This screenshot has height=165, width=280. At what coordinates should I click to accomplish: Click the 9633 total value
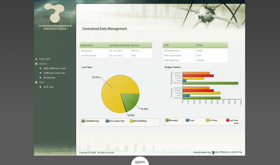(x=200, y=51)
